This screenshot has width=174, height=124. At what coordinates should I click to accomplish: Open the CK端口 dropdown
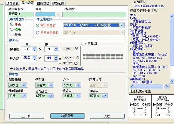pos(105,96)
